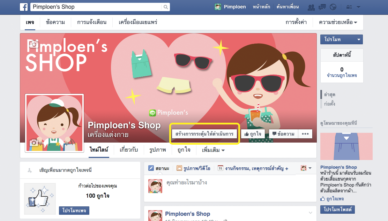This screenshot has height=221, width=388.
Task: Click the search magnifier icon
Action: 166,7
